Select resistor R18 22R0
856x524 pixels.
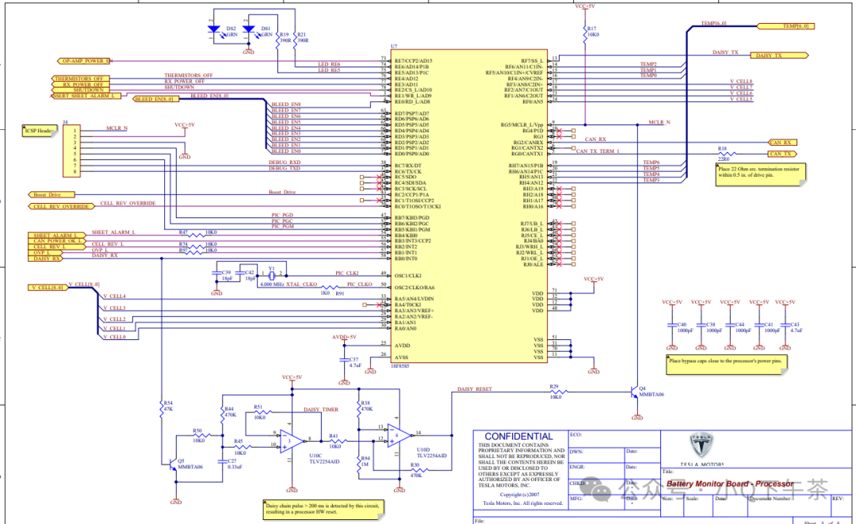725,154
